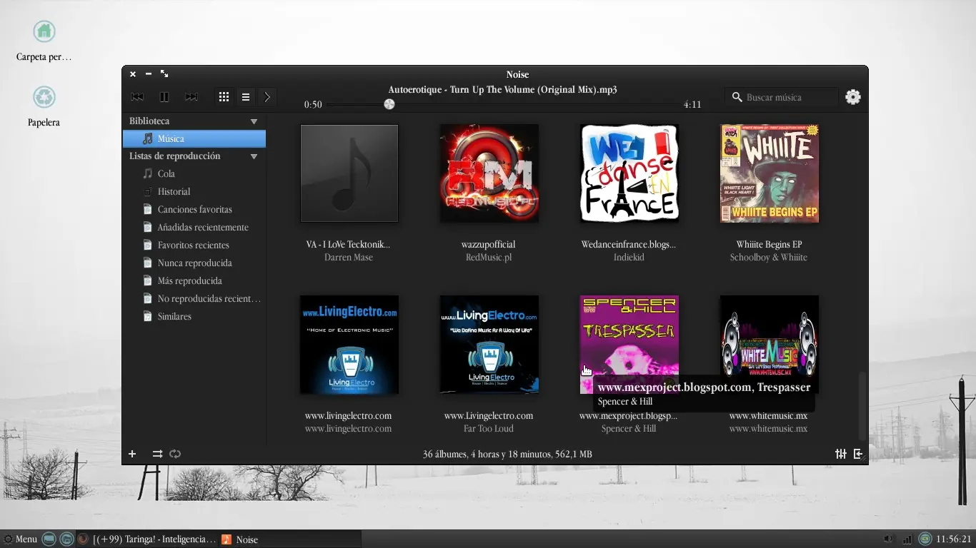Screen dimensions: 976x548
Task: Click the now-playing song title
Action: pos(502,90)
